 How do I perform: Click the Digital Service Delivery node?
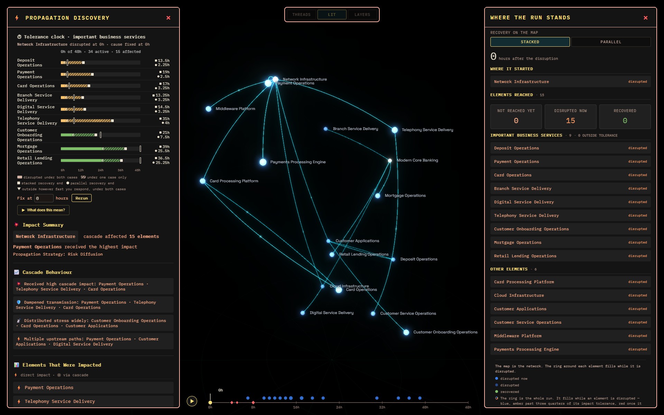click(303, 313)
